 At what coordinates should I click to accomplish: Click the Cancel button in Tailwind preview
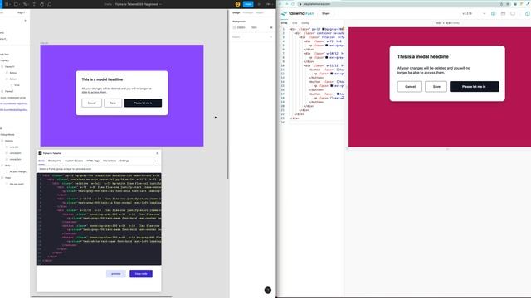click(x=410, y=86)
